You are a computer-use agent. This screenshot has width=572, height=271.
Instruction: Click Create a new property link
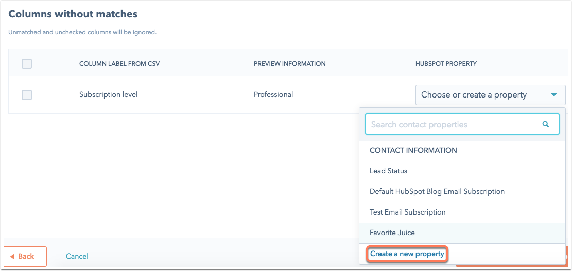[407, 254]
